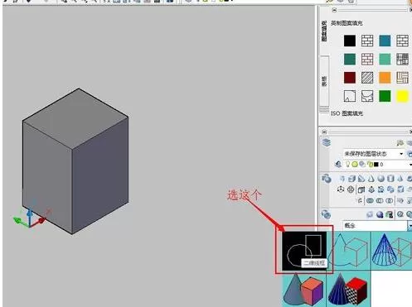This screenshot has width=412, height=307.
Task: Click layer 0 black color box
Action: click(x=376, y=165)
